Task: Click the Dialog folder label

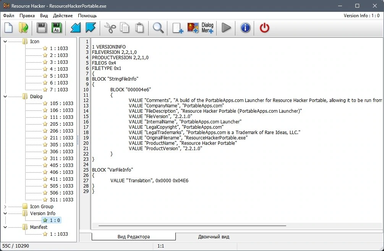Action: 36,97
